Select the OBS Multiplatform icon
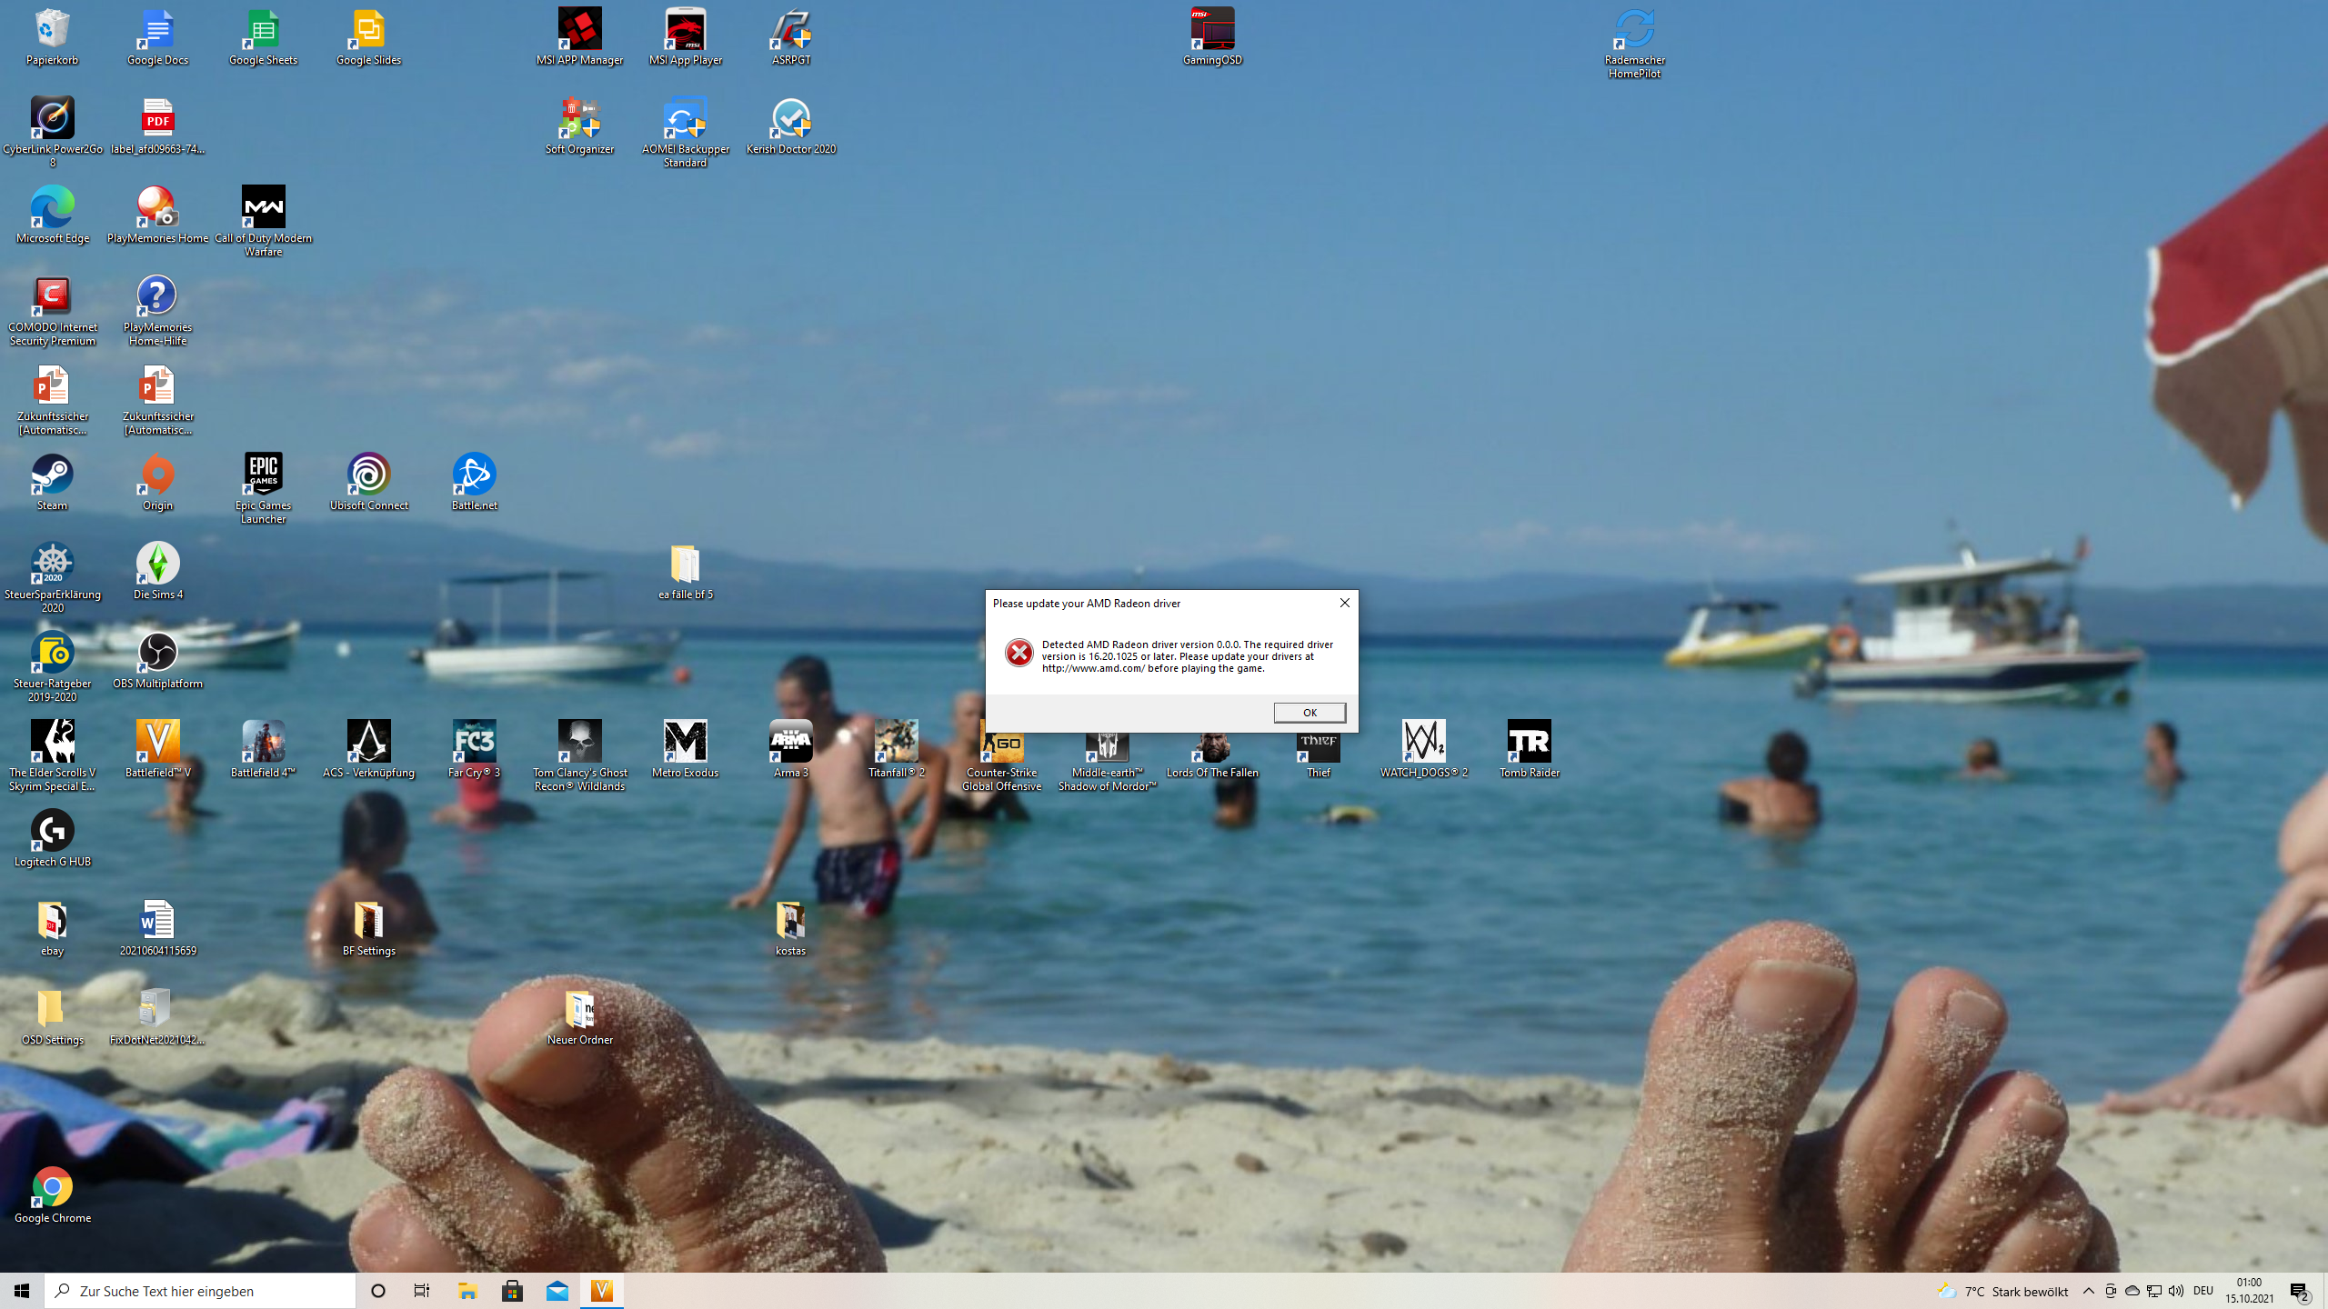This screenshot has height=1309, width=2328. pyautogui.click(x=157, y=653)
